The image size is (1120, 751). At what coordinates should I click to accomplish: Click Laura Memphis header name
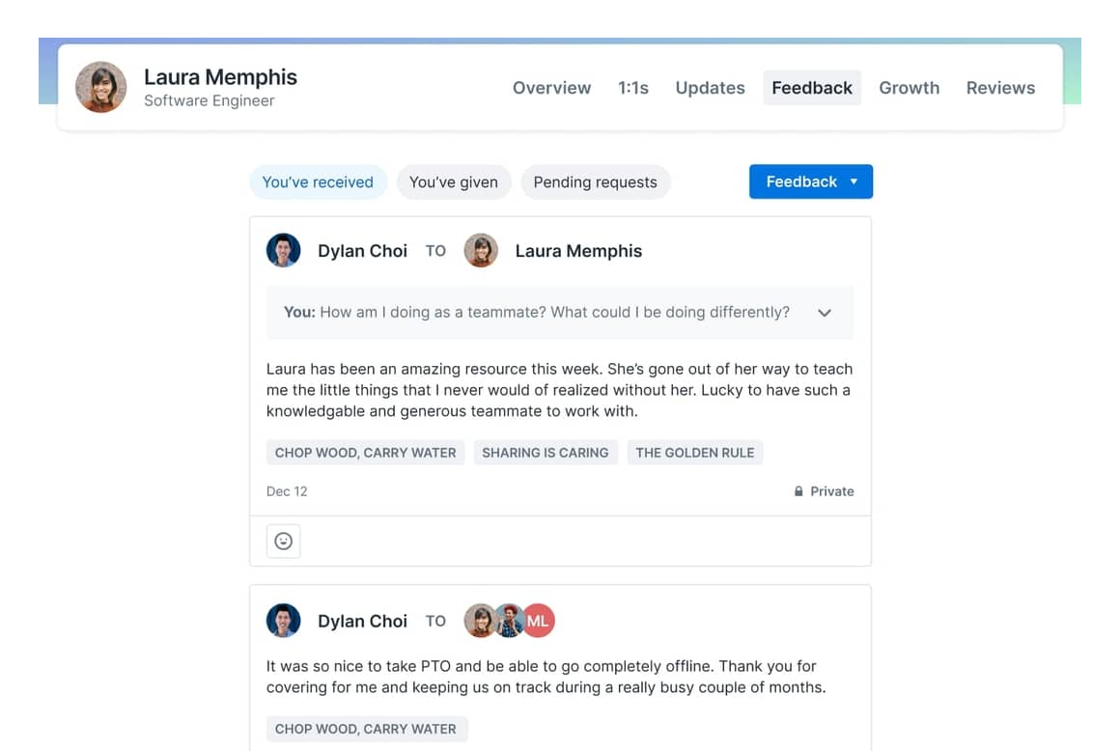pyautogui.click(x=220, y=76)
